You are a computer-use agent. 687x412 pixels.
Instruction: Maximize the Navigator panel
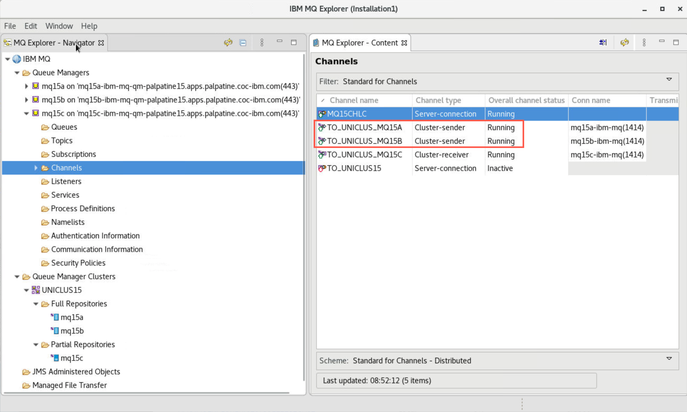coord(294,42)
